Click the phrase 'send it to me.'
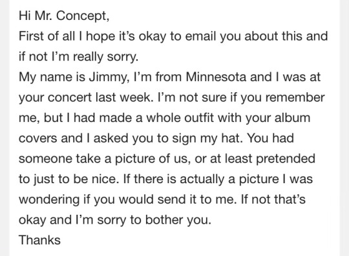Image resolution: width=349 pixels, height=256 pixels. point(197,200)
